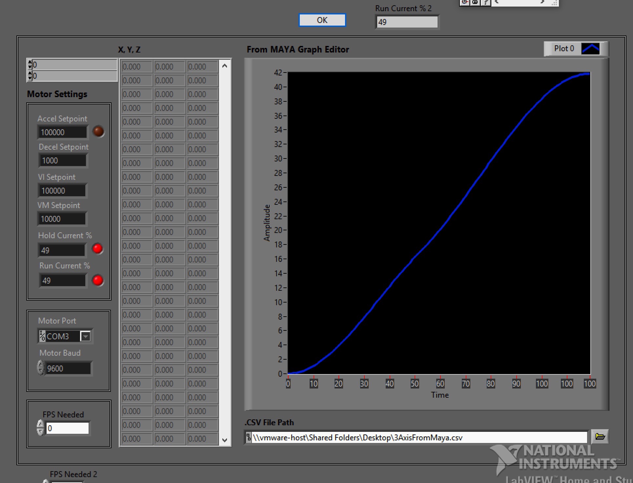Edit the Y-axis maximum value 42
This screenshot has width=633, height=483.
[278, 73]
